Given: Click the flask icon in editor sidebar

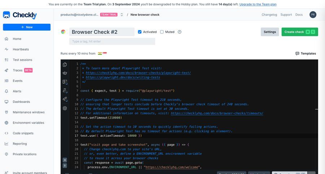Looking at the screenshot, I should 65,91.
